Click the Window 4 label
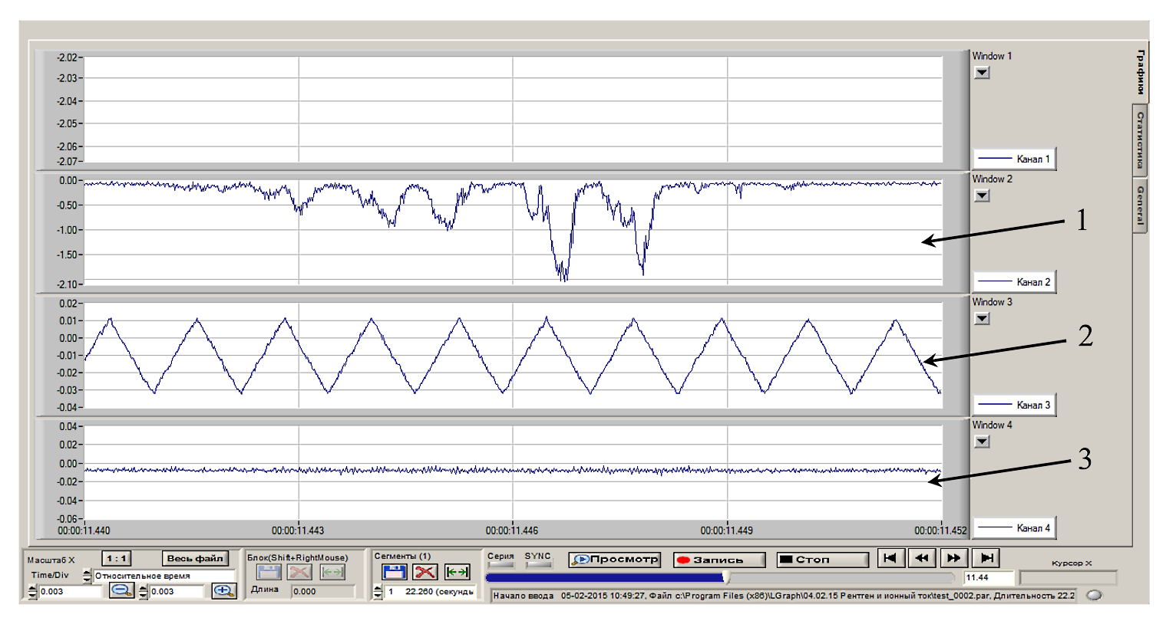 coord(992,425)
